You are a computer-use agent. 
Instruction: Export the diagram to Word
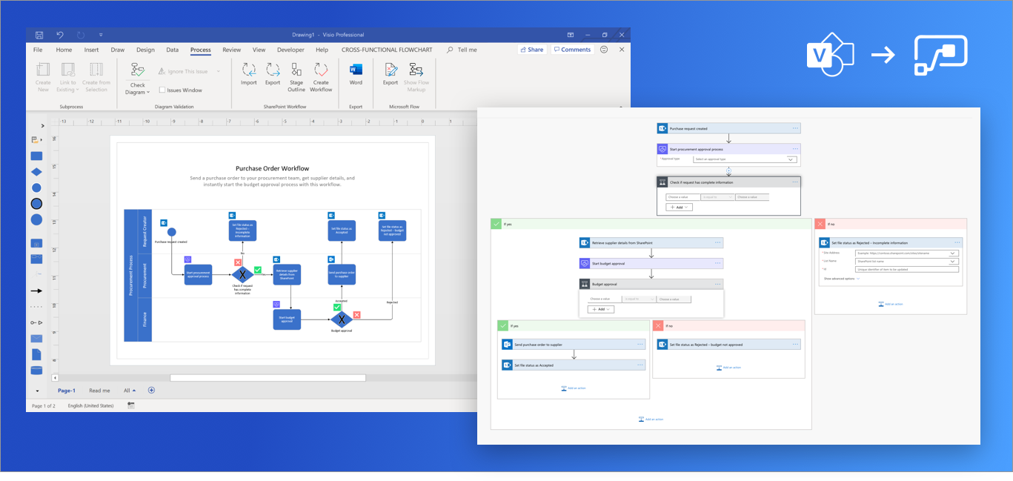pos(355,72)
